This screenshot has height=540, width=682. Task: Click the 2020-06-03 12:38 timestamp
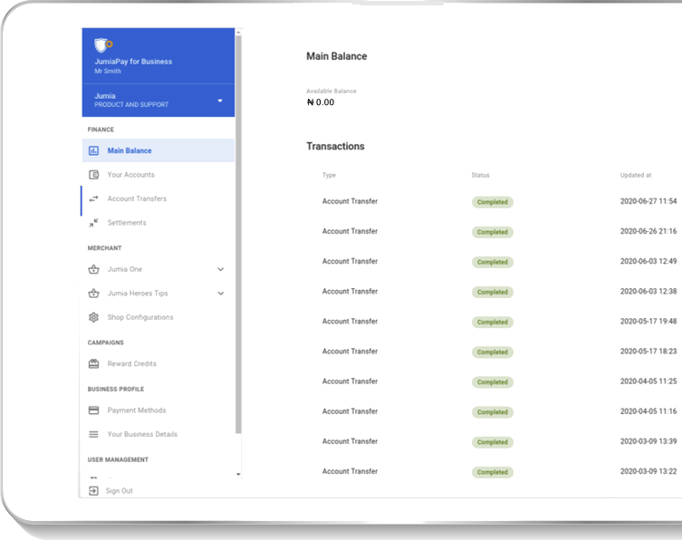[x=648, y=292]
